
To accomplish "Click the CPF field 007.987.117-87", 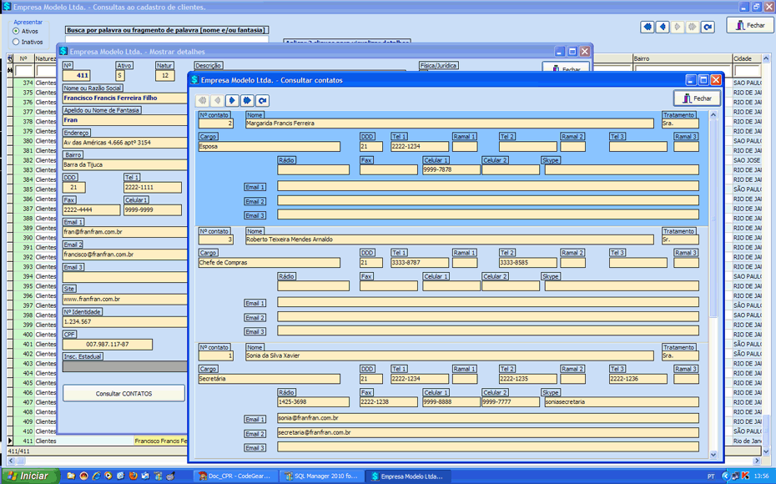I will point(108,345).
